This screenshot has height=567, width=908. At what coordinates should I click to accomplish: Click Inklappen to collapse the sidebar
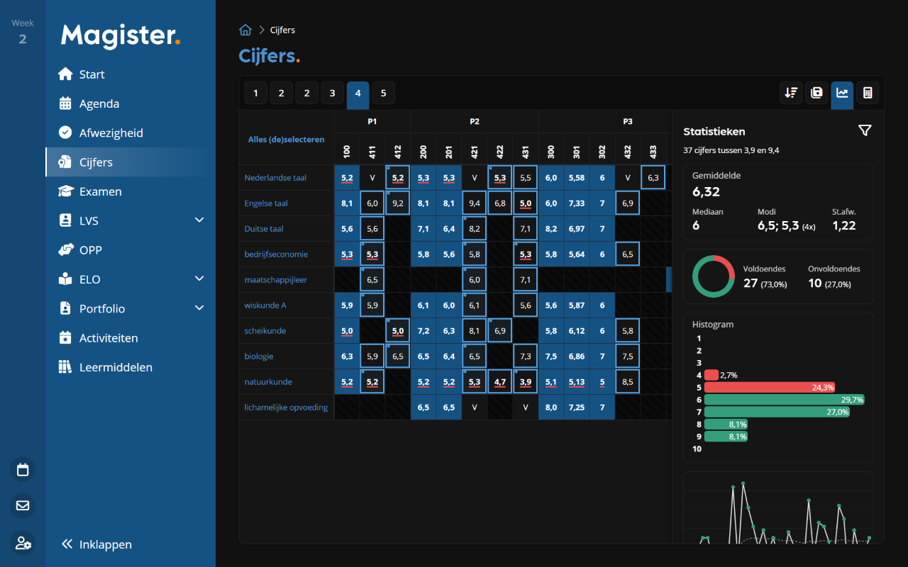96,544
